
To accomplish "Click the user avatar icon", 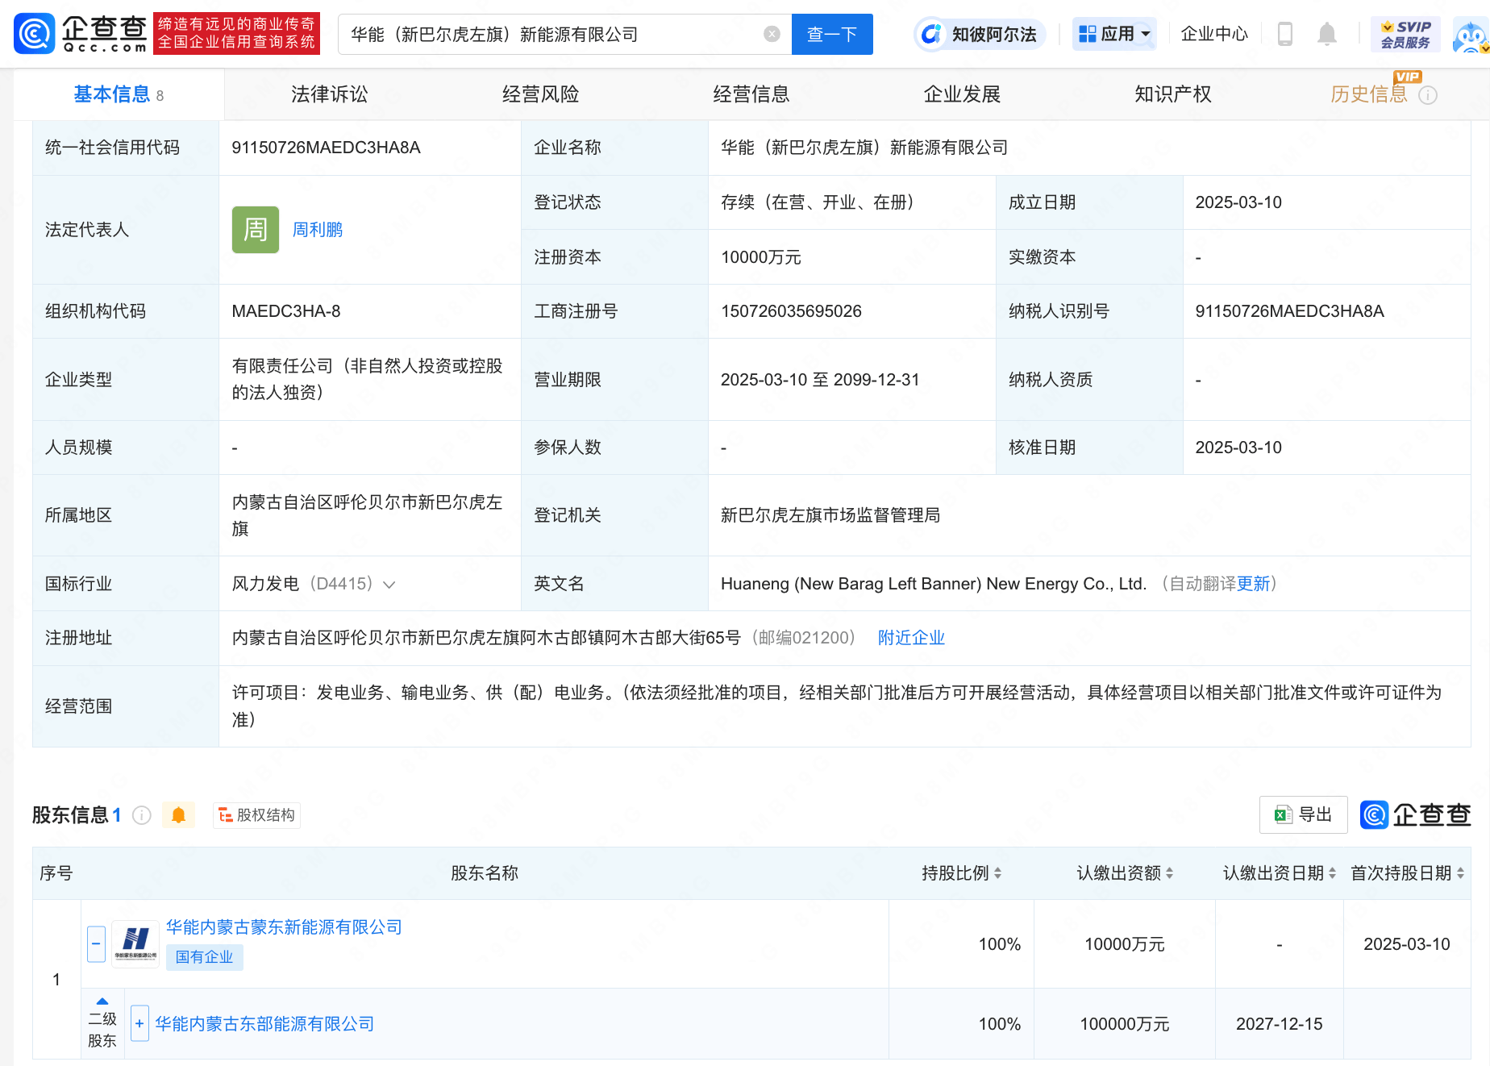I will click(x=1470, y=35).
